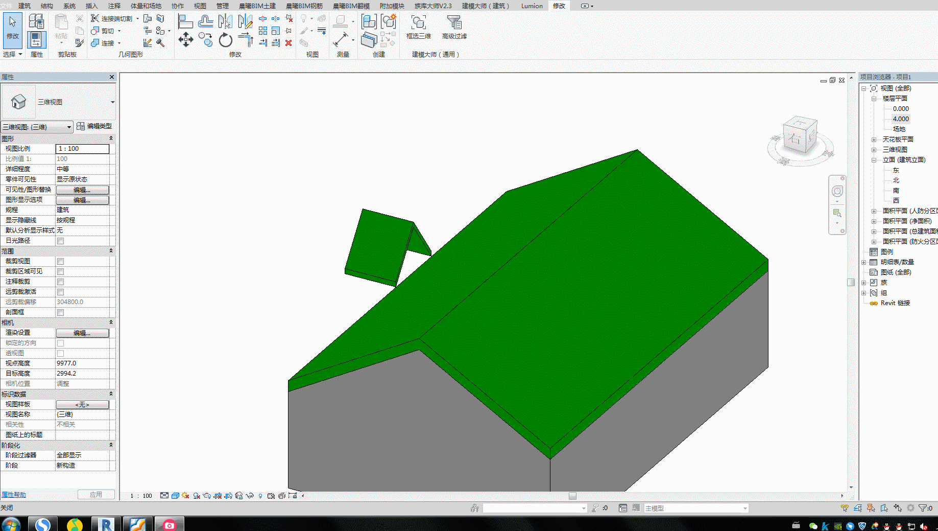Image resolution: width=938 pixels, height=531 pixels.
Task: Click the Rotate tool icon
Action: pyautogui.click(x=225, y=40)
